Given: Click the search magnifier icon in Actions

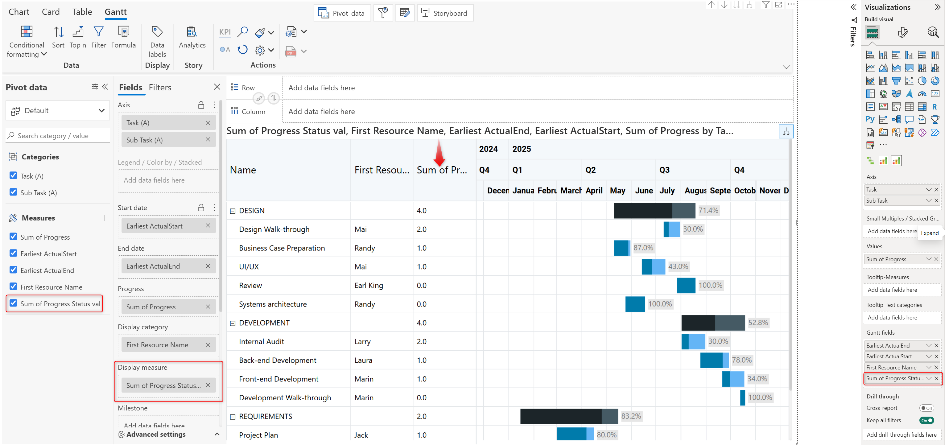Looking at the screenshot, I should click(242, 32).
